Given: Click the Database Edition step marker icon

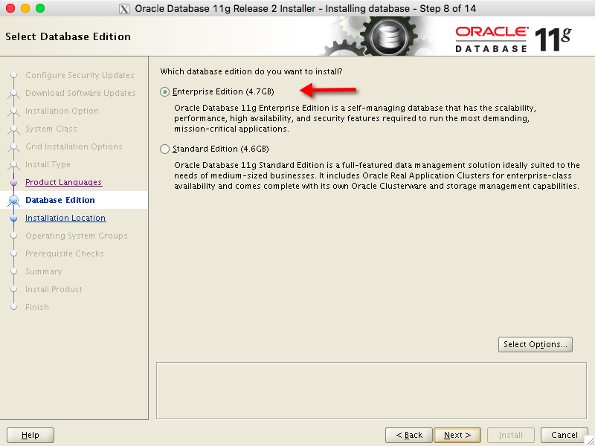Looking at the screenshot, I should click(x=13, y=200).
